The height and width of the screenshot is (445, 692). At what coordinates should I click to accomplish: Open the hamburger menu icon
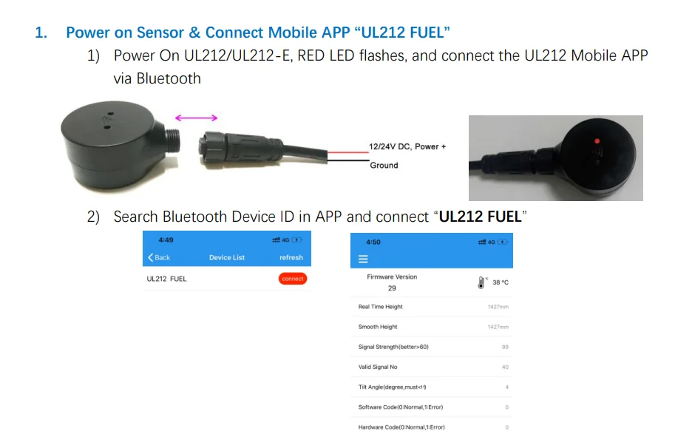pos(363,259)
